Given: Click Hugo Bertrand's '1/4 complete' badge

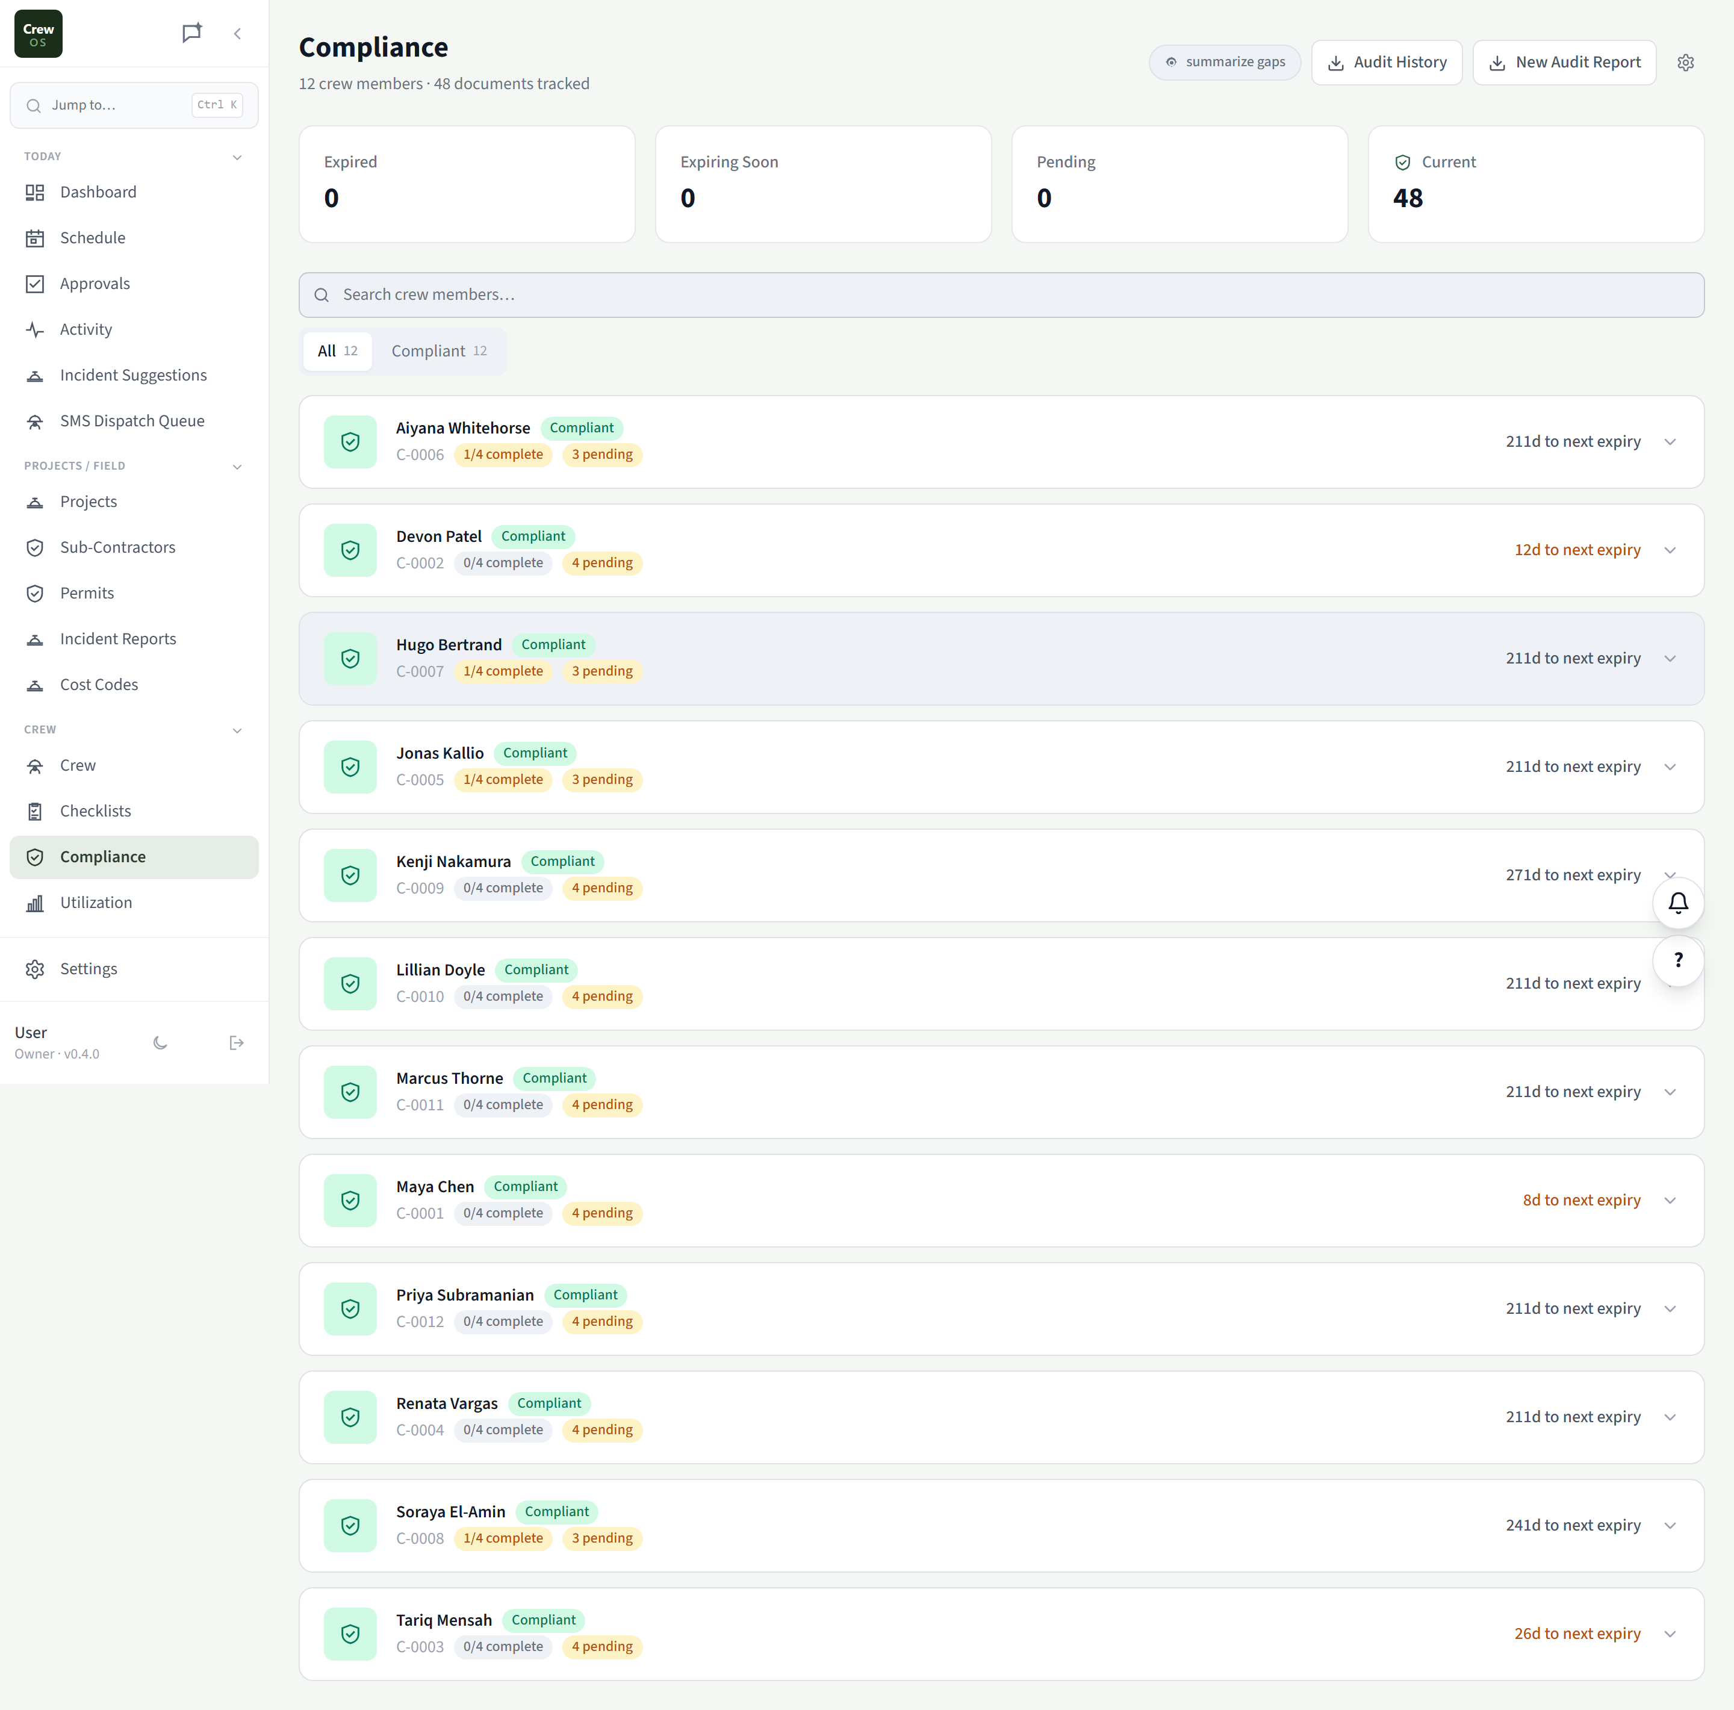Looking at the screenshot, I should click(503, 671).
